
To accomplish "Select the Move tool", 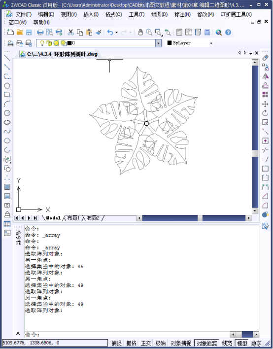I will [265, 104].
